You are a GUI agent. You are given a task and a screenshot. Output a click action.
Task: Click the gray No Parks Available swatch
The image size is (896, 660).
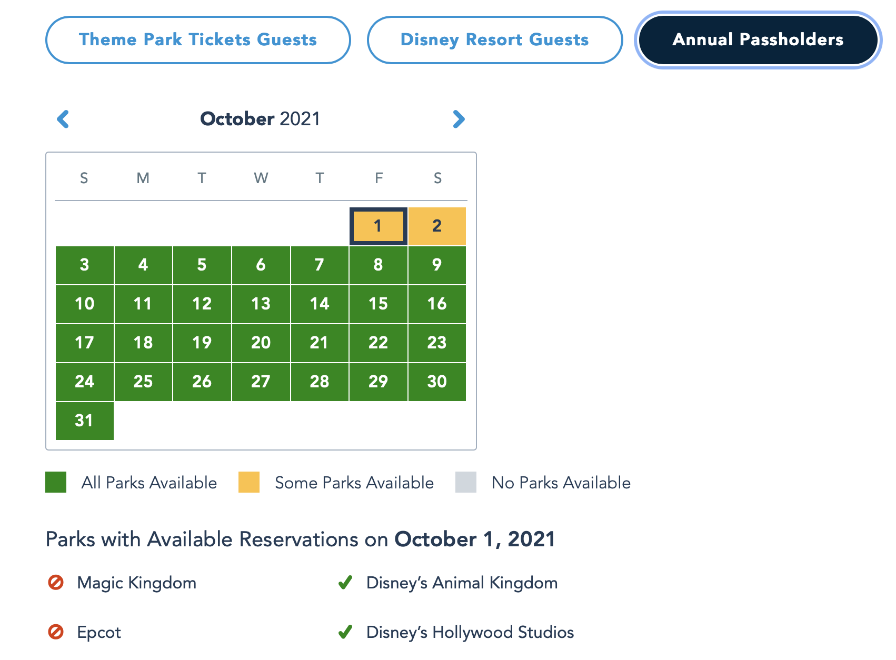point(466,482)
